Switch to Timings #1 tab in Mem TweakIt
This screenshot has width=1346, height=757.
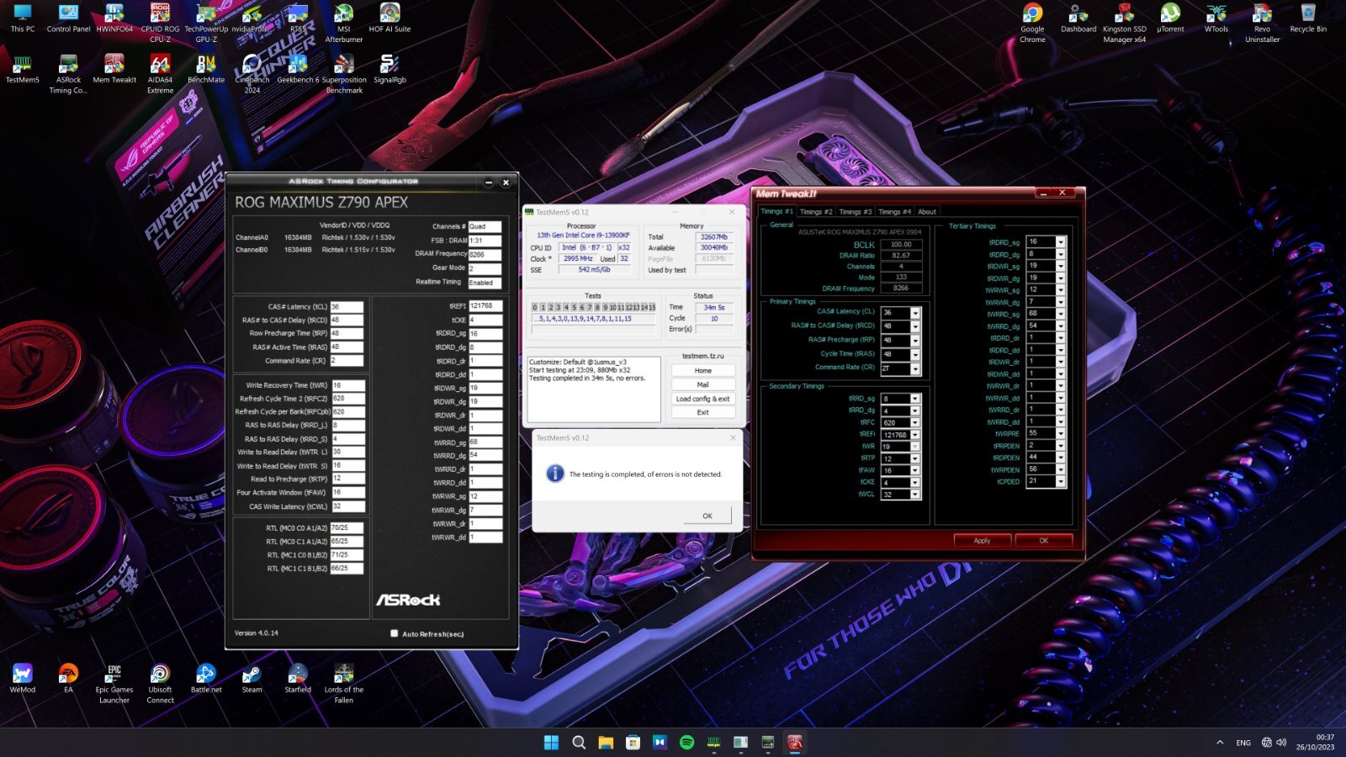[x=776, y=211]
